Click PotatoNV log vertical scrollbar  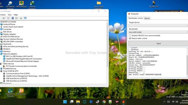[187, 62]
